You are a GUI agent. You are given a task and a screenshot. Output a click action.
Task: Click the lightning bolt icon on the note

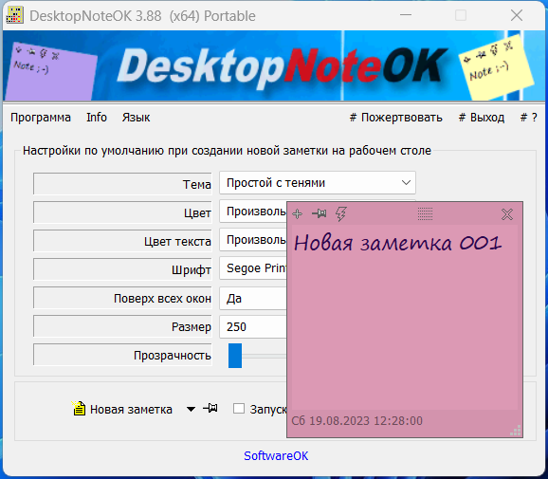(x=340, y=213)
